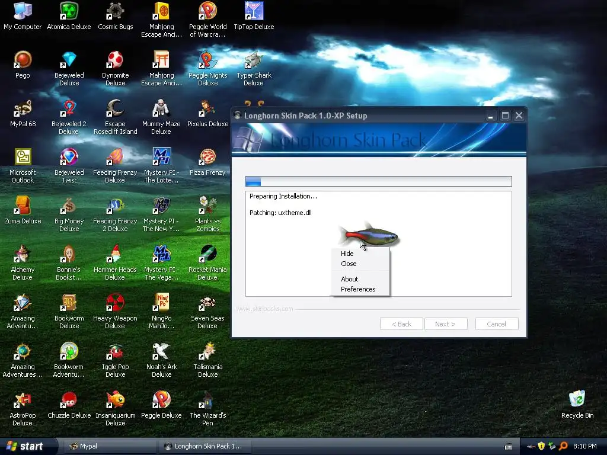Switch to Longhorn Skin Pack taskbar button
This screenshot has width=607, height=455.
coord(205,446)
